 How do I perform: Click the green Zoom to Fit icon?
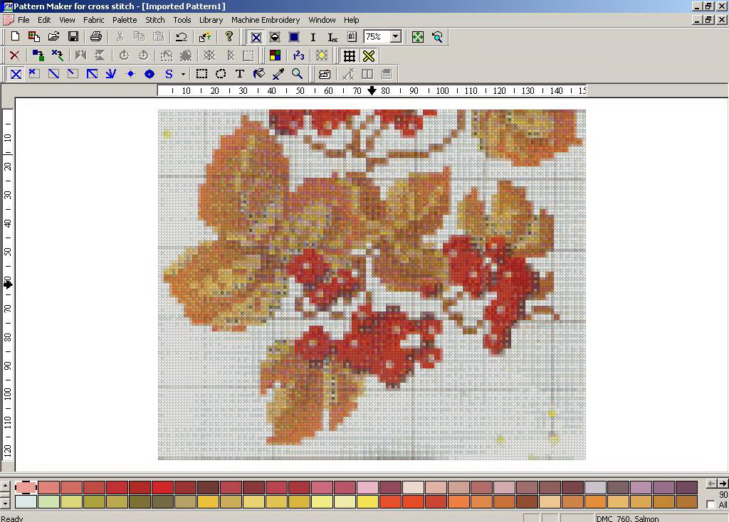tap(417, 37)
